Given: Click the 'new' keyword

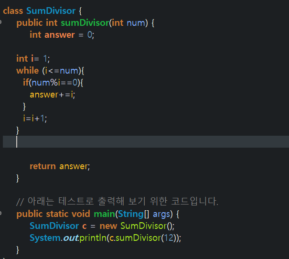Looking at the screenshot, I should coord(108,226).
